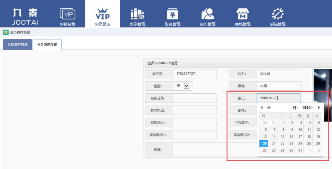
Task: Switch to 会员信息修改 tab
Action: 47,44
